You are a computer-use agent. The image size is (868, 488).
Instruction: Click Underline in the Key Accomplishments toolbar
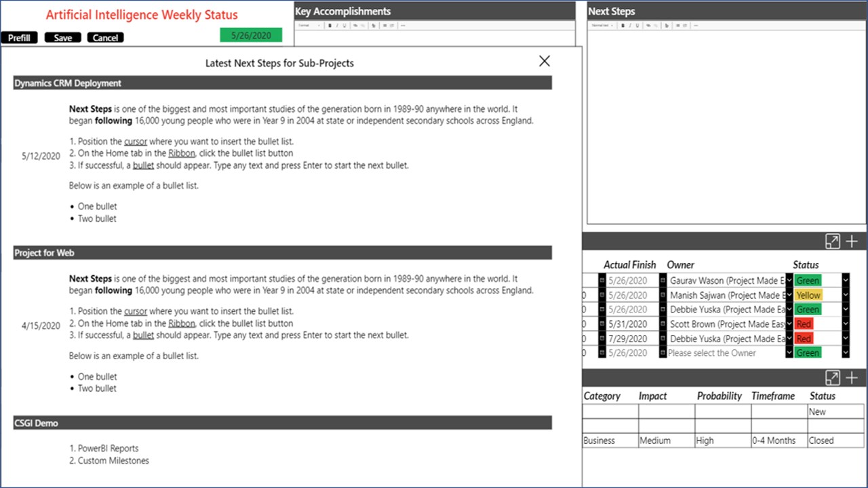(344, 26)
